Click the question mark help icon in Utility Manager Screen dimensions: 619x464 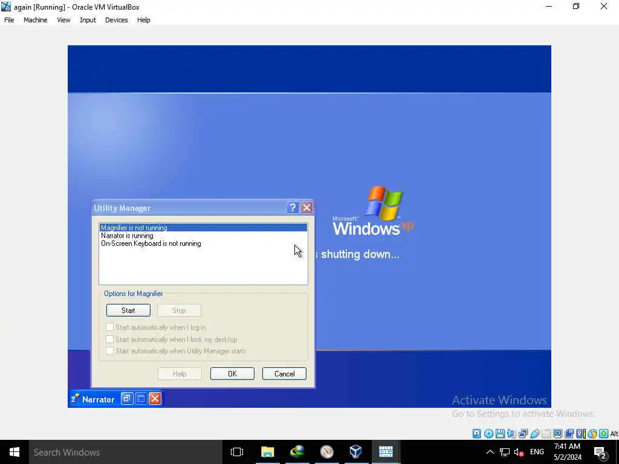(x=293, y=208)
